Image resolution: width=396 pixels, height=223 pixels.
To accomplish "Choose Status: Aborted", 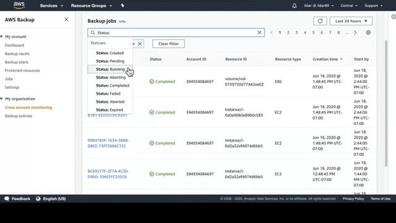I will (110, 102).
